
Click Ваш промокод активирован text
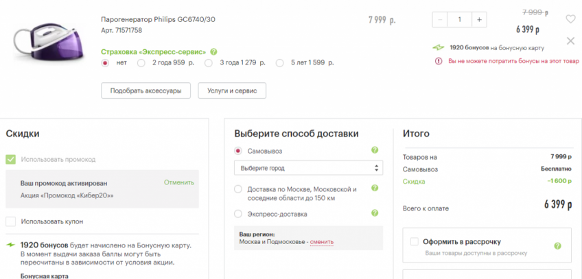(63, 183)
